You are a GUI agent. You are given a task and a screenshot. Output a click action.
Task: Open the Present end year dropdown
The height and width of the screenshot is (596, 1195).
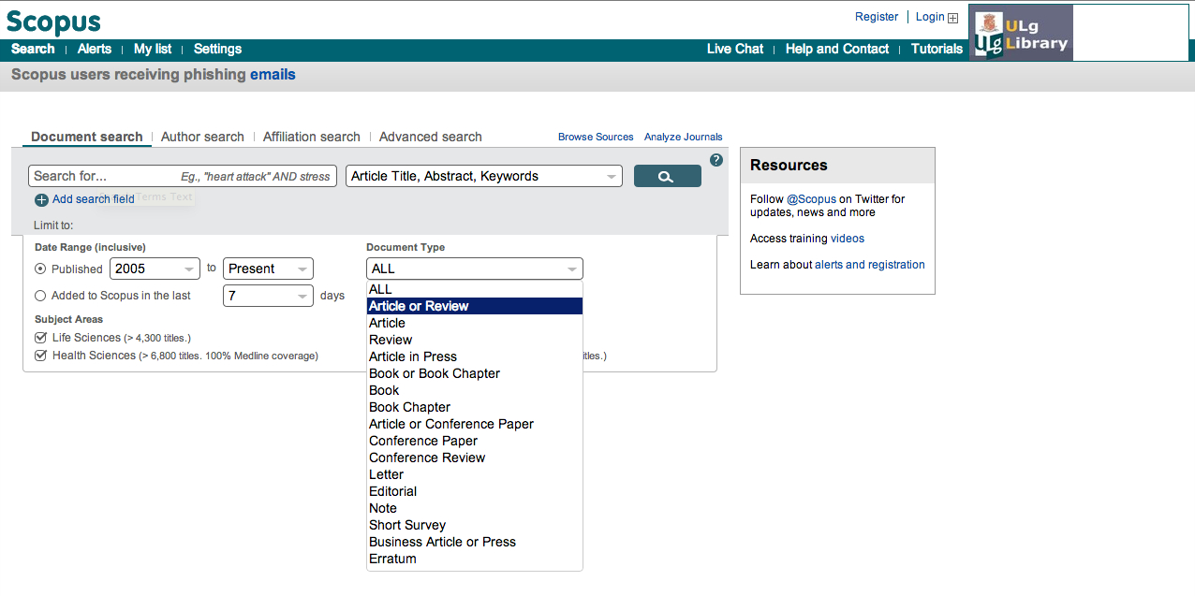tap(268, 269)
